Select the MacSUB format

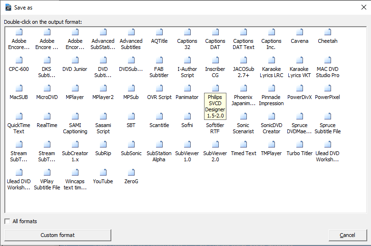point(19,93)
